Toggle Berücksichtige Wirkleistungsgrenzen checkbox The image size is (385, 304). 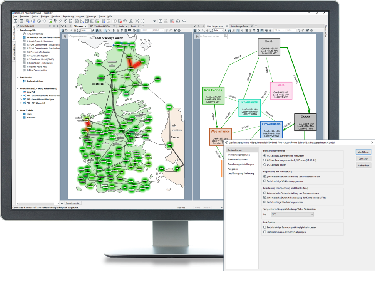pos(264,181)
